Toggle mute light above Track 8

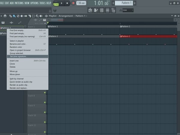[x=45, y=93]
